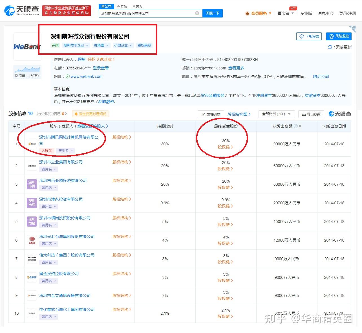Click the 深圳光汇石油集团 logo icon
This screenshot has width=362, height=333.
point(32,240)
